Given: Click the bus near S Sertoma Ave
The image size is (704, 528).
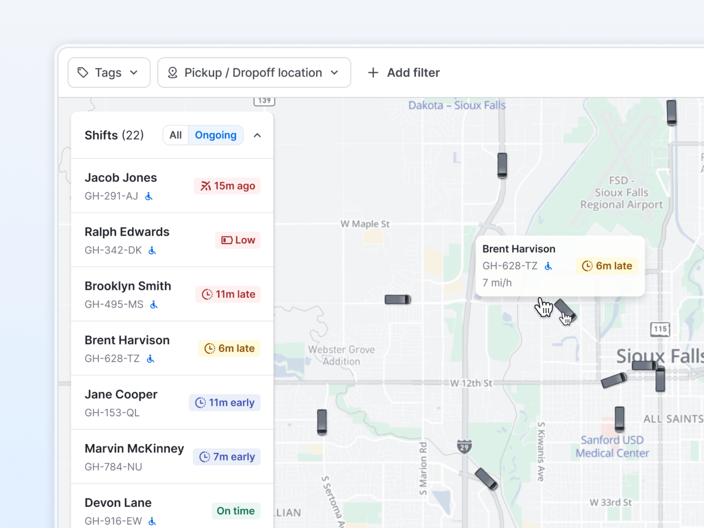Looking at the screenshot, I should coord(321,422).
